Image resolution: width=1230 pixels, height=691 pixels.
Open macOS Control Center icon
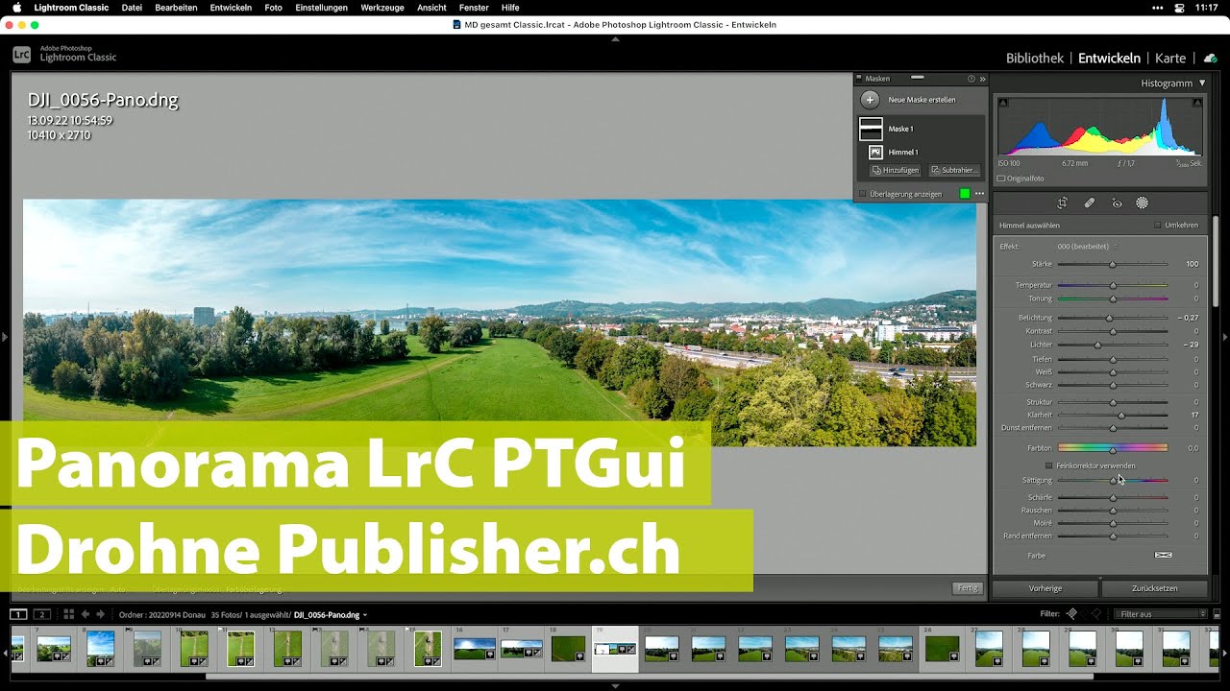click(1179, 7)
